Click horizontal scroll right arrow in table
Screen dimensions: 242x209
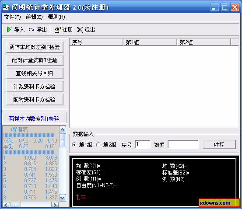(x=55, y=205)
